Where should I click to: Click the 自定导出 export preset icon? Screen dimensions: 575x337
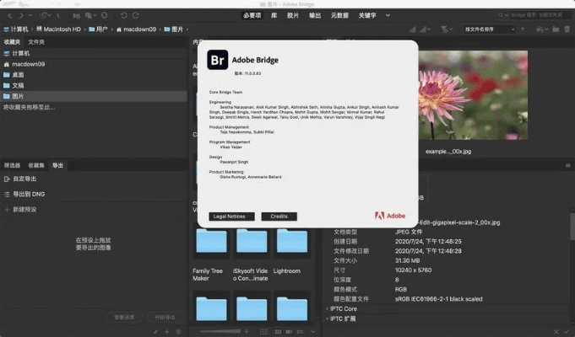pyautogui.click(x=8, y=179)
